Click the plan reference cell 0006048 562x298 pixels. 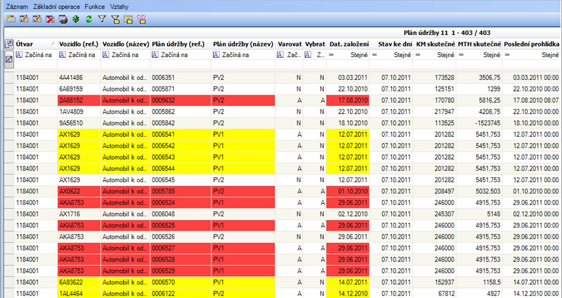180,214
